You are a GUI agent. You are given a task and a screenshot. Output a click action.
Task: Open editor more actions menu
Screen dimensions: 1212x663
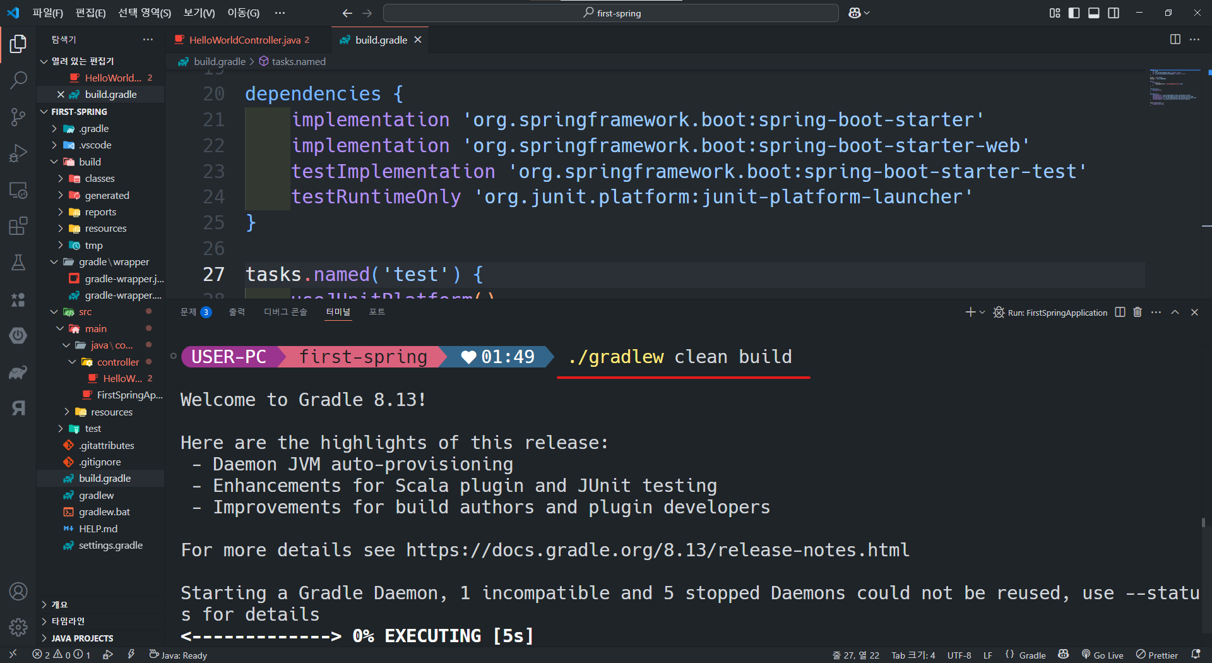pos(1194,39)
